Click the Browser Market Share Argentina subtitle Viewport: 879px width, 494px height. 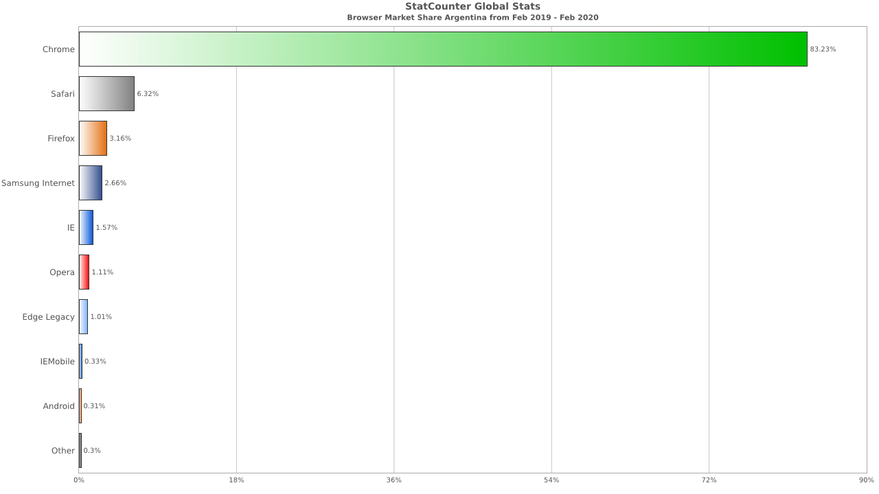tap(472, 18)
